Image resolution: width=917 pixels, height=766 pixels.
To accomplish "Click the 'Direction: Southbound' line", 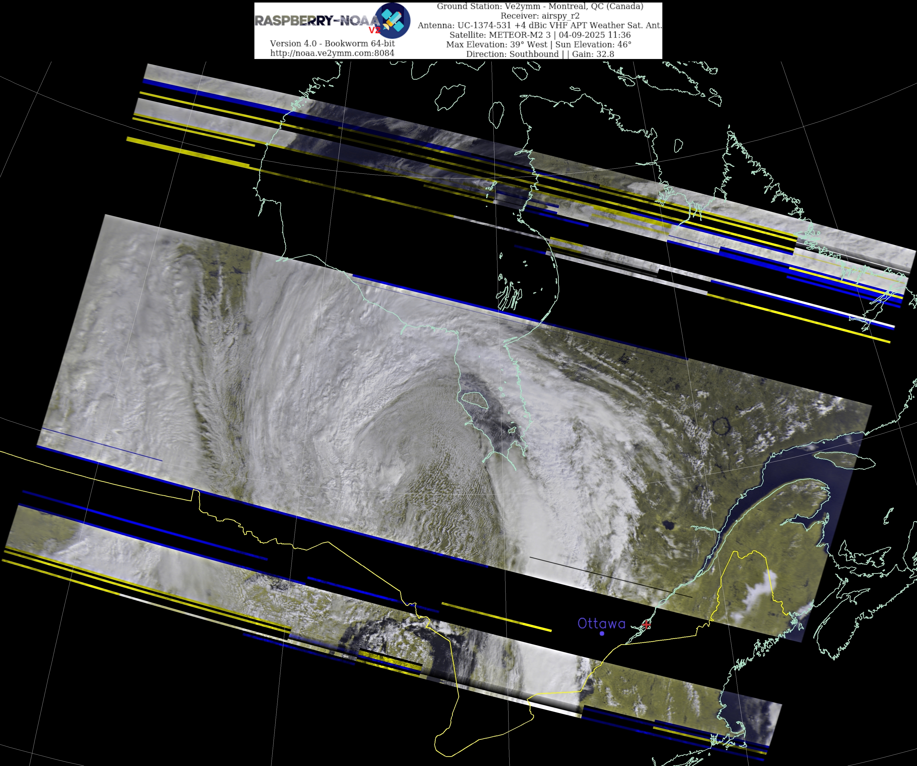I will pyautogui.click(x=540, y=54).
